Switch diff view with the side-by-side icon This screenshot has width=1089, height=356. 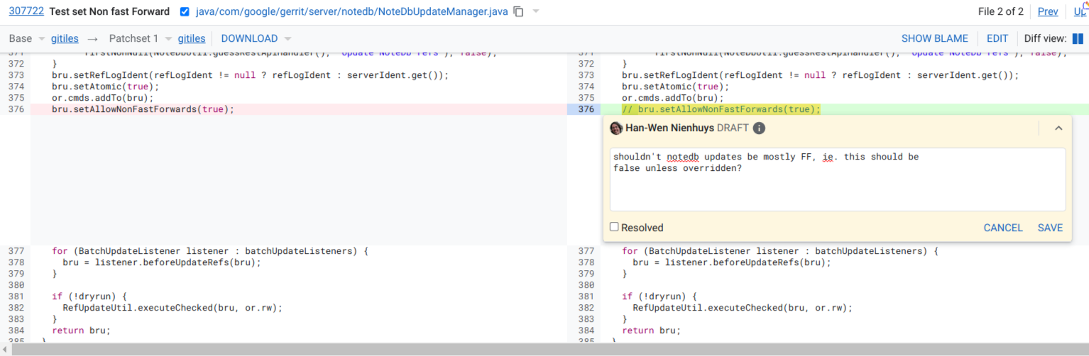pyautogui.click(x=1078, y=38)
